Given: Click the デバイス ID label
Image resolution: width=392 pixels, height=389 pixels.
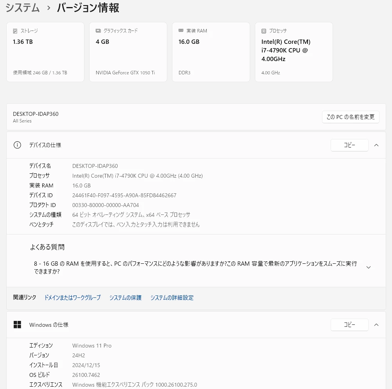Looking at the screenshot, I should pyautogui.click(x=41, y=195).
